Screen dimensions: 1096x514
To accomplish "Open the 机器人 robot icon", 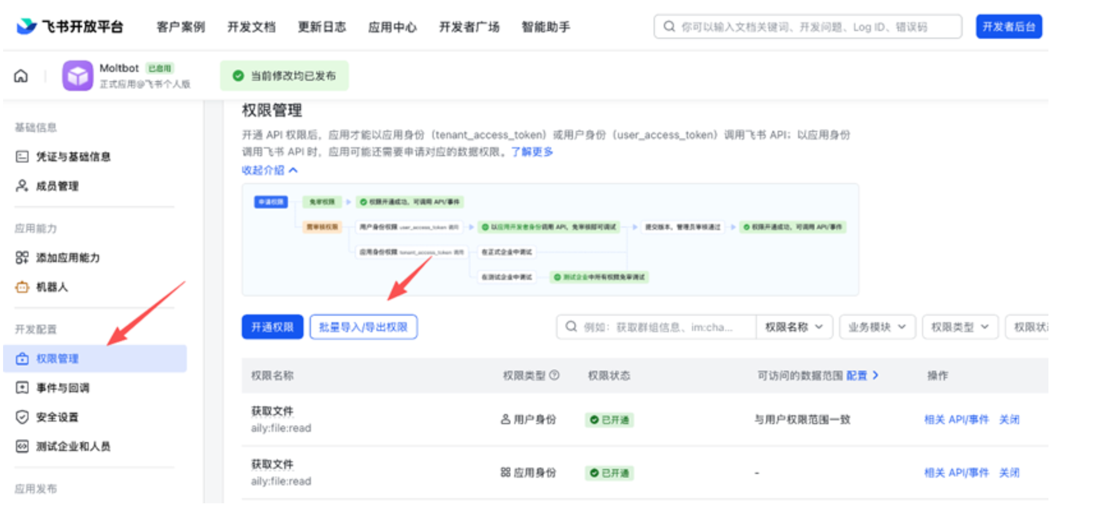I will pyautogui.click(x=21, y=287).
